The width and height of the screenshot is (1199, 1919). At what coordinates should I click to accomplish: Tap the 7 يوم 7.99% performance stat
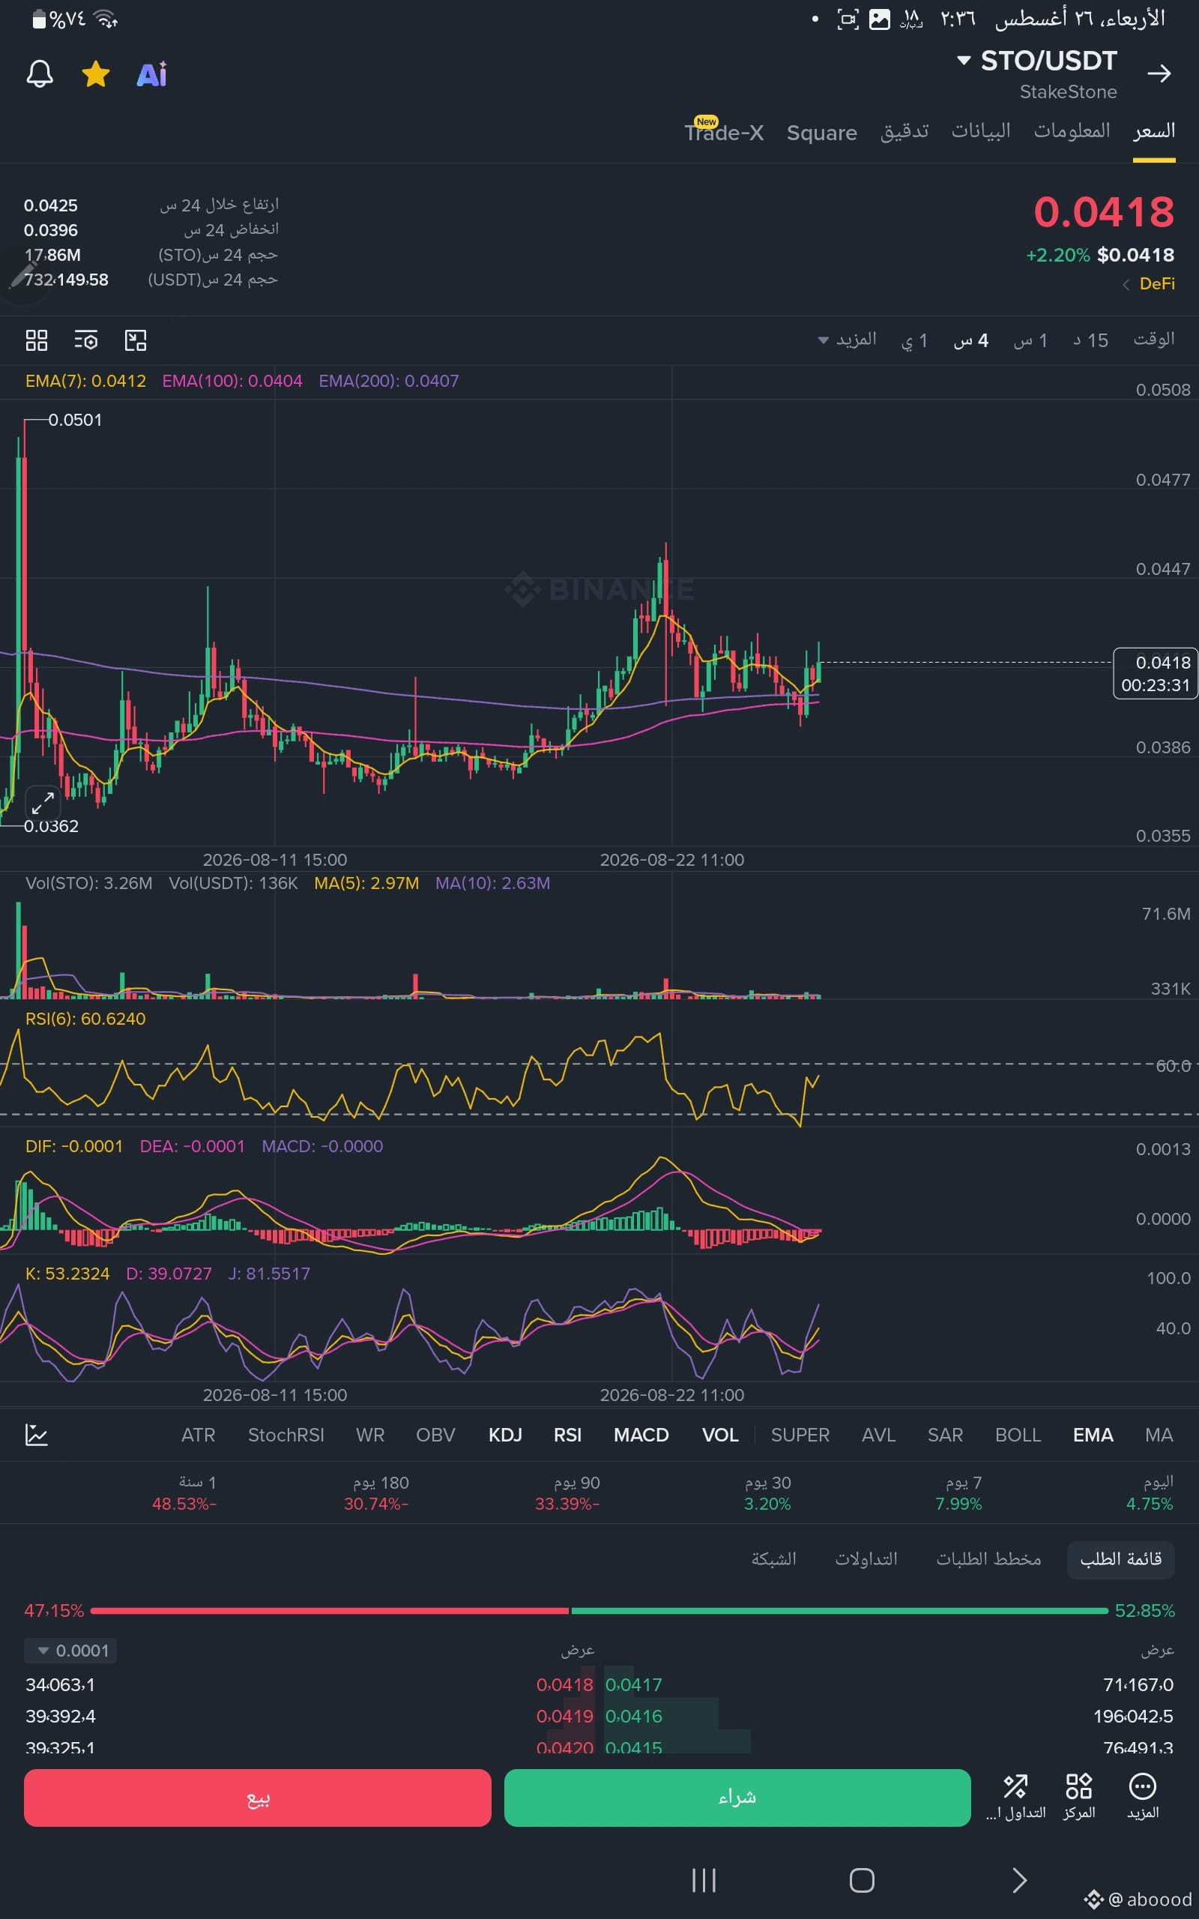coord(958,1493)
